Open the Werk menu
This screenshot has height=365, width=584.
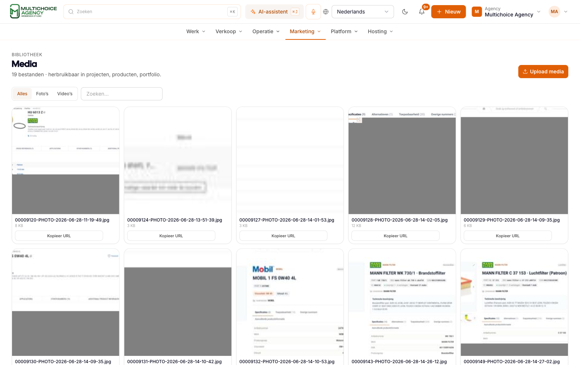tap(196, 31)
